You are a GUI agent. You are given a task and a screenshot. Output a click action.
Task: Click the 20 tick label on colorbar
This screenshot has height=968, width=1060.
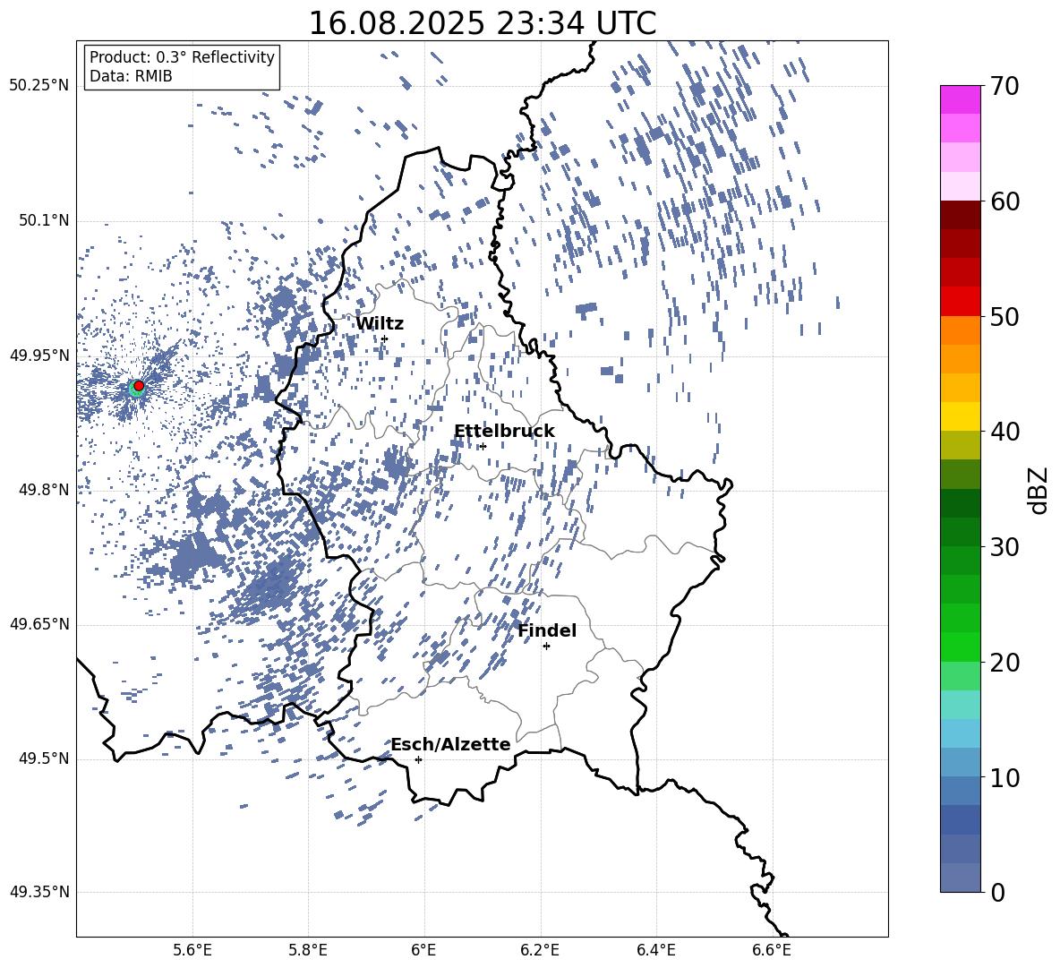click(x=1004, y=663)
